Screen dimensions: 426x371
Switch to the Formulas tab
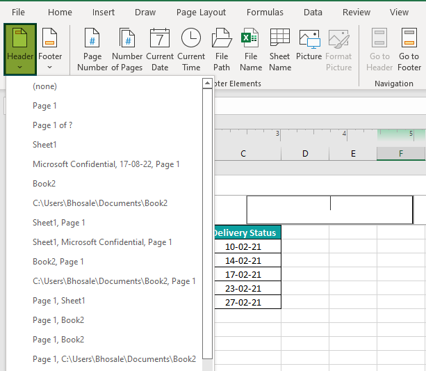click(265, 13)
